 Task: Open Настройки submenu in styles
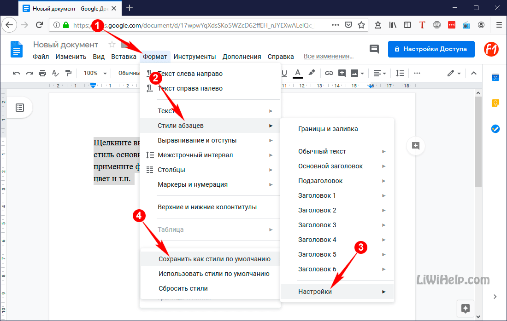click(x=337, y=292)
